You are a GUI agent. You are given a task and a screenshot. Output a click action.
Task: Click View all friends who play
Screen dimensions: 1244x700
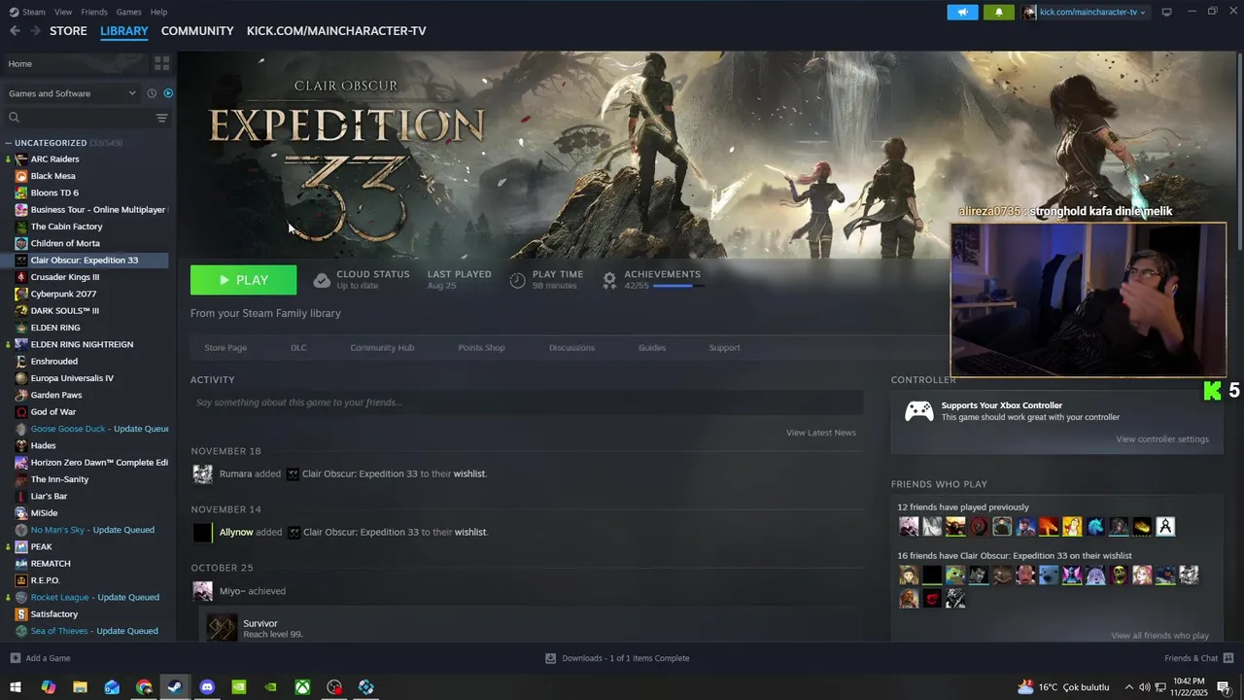pos(1159,636)
